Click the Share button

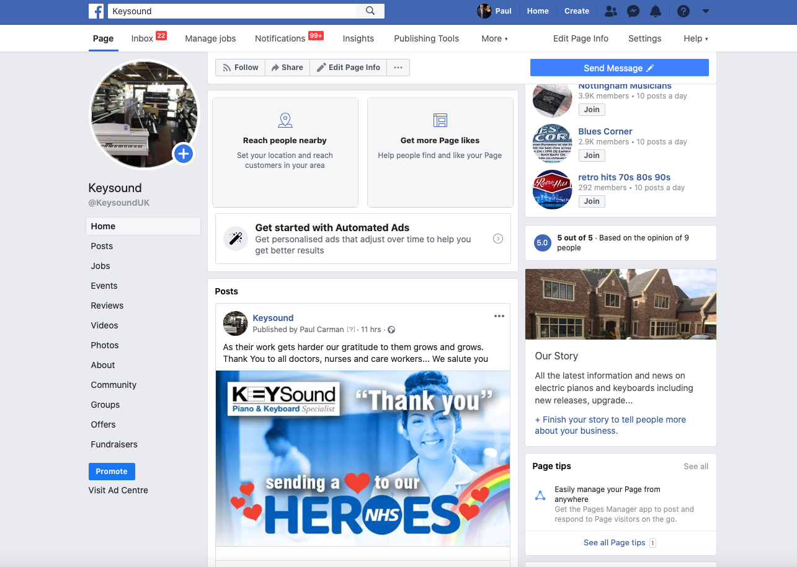287,68
